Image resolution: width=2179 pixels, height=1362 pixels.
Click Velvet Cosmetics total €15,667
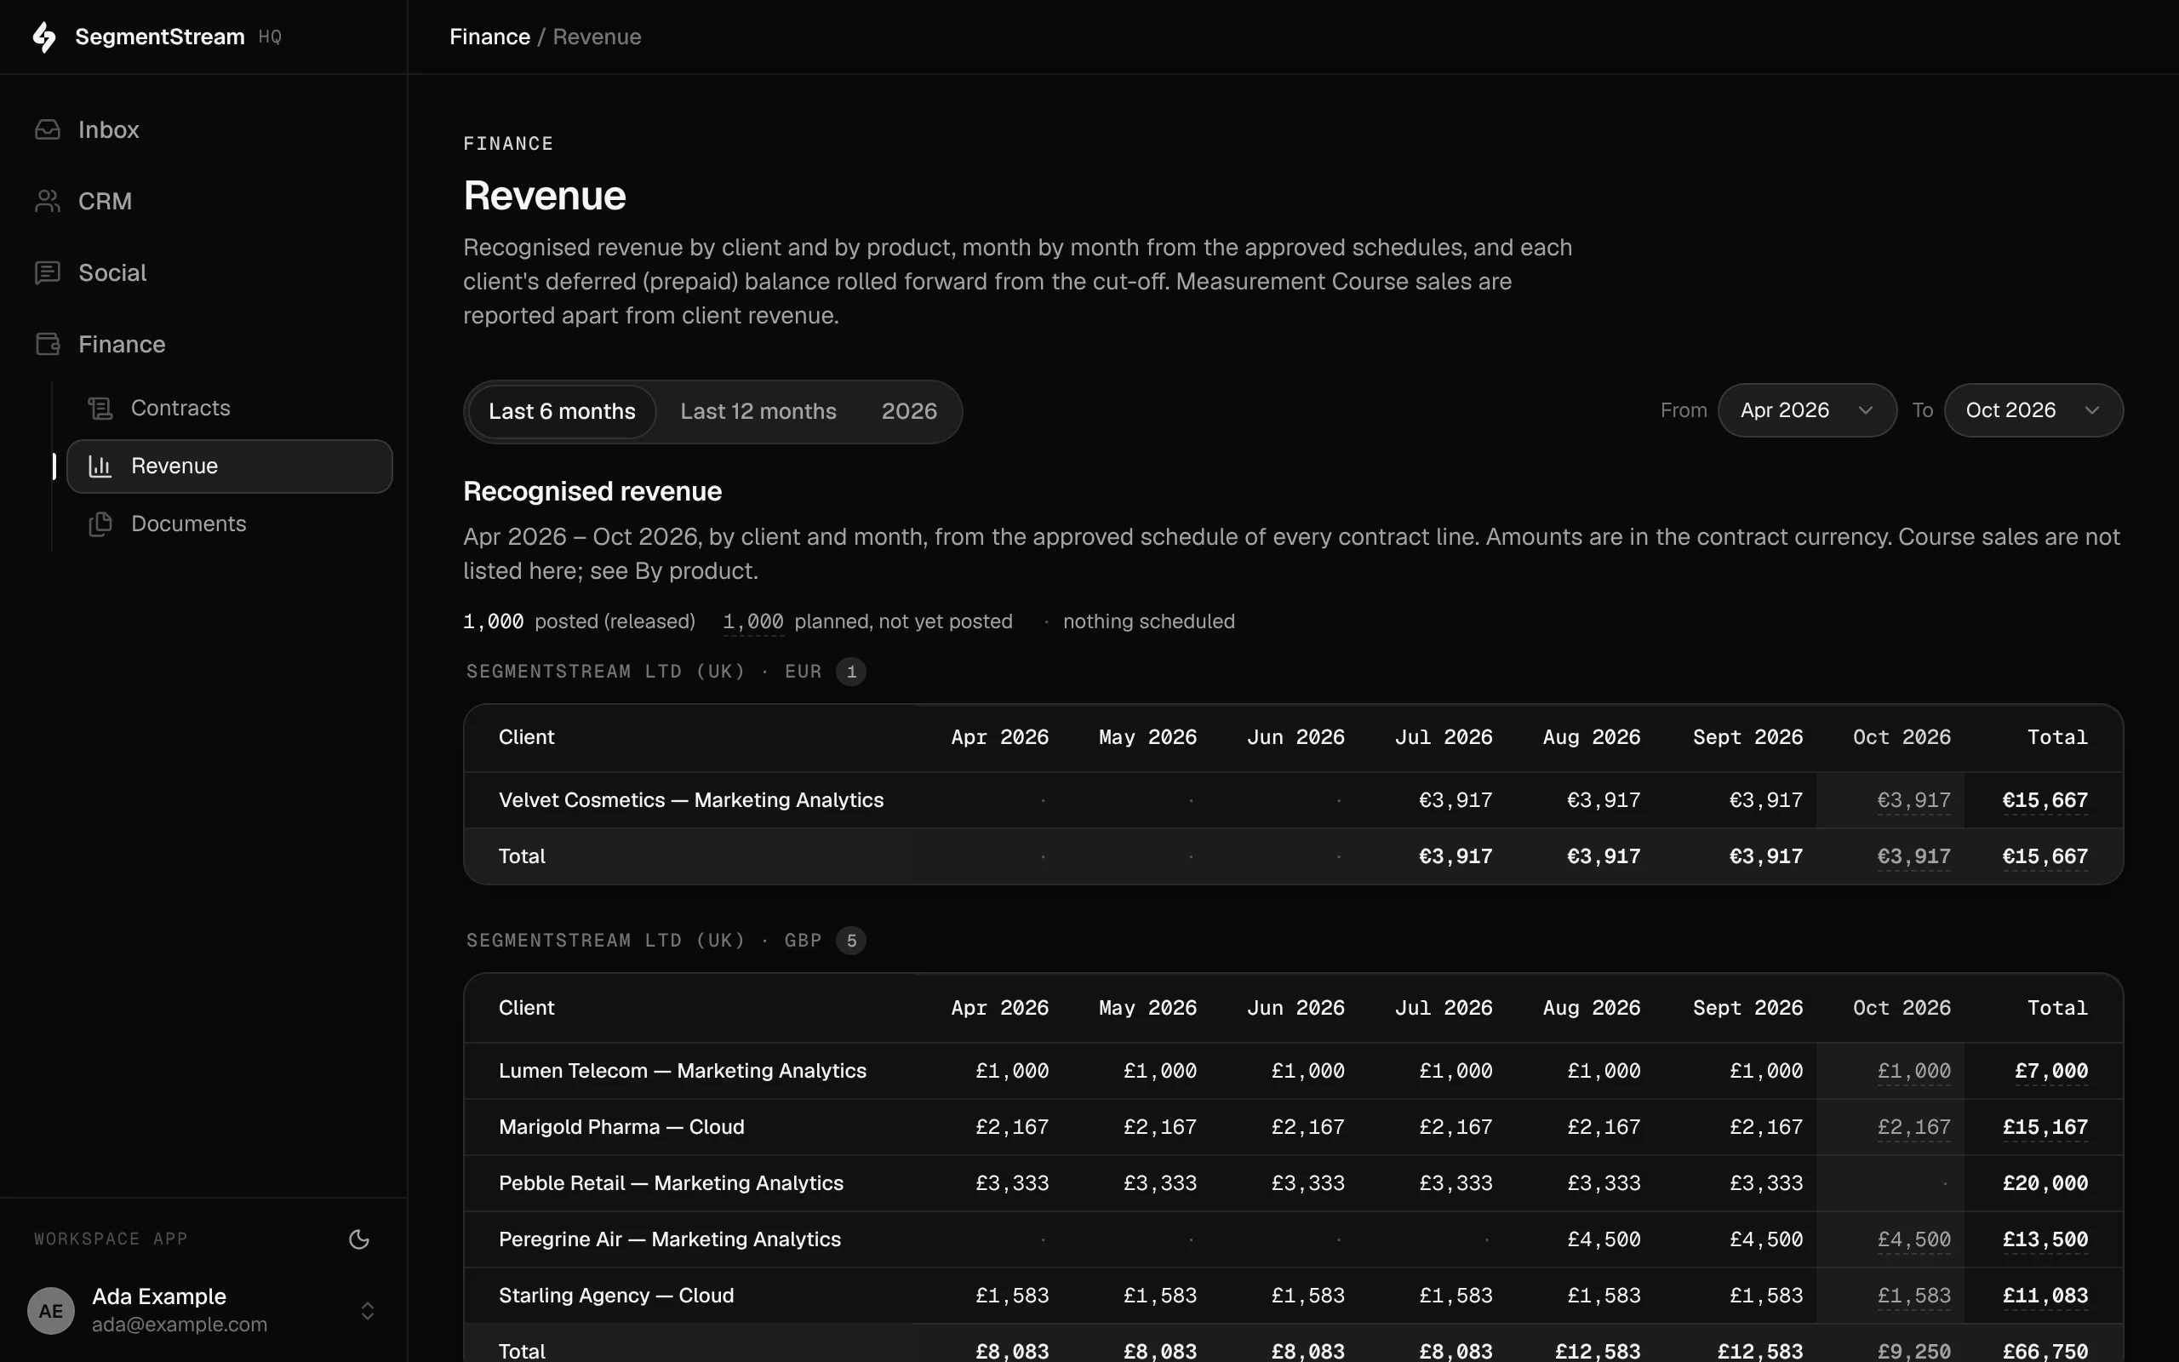coord(2045,801)
